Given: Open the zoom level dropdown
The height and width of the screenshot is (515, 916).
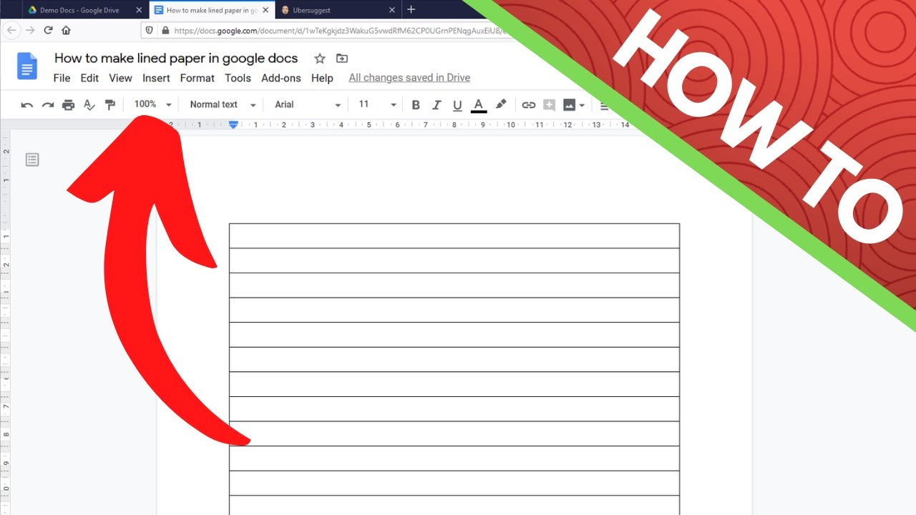Looking at the screenshot, I should [x=152, y=104].
